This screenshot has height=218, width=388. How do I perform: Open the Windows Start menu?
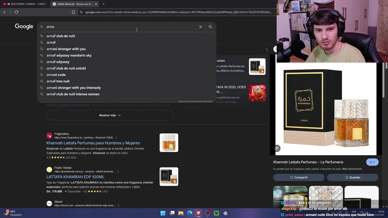[x=163, y=213]
